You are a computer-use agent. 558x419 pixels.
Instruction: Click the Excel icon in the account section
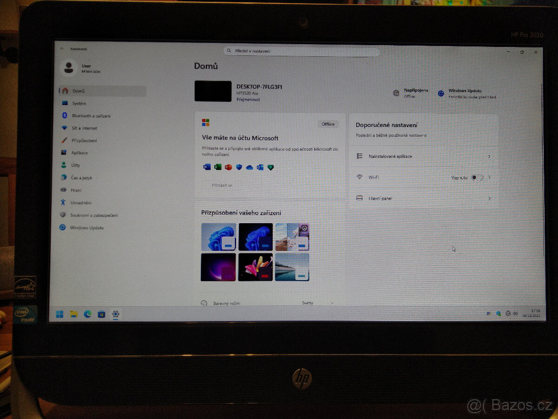click(x=218, y=167)
